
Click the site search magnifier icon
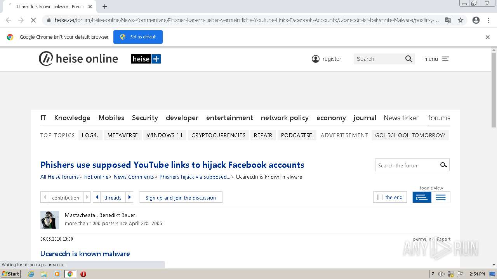408,59
